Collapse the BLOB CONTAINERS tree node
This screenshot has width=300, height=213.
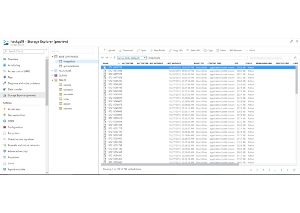tap(52, 56)
